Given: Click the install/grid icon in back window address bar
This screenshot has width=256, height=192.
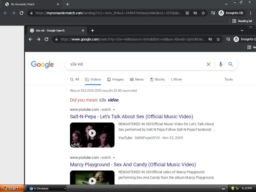Looking at the screenshot, I should coord(187,13).
